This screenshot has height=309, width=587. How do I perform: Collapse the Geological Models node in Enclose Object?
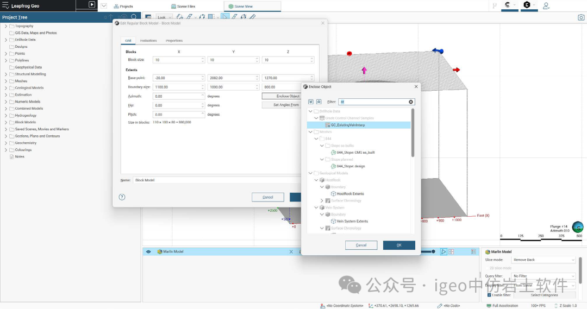(x=310, y=173)
